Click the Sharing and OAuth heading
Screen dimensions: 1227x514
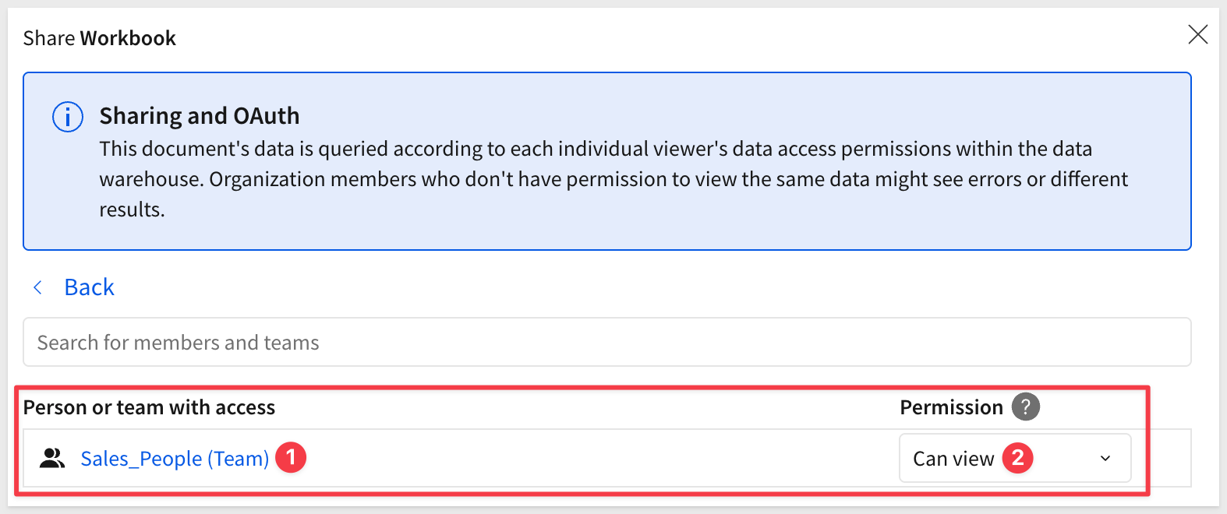(x=199, y=116)
